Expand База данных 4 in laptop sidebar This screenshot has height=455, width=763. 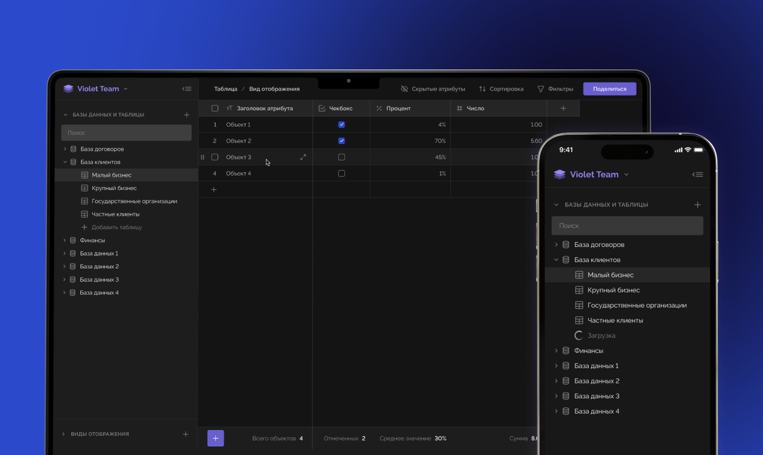coord(65,293)
